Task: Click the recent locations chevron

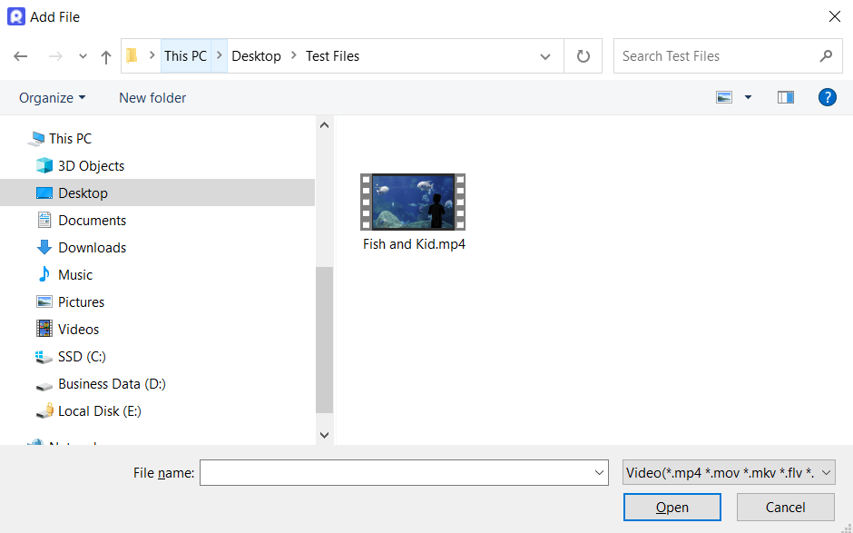Action: pos(83,55)
